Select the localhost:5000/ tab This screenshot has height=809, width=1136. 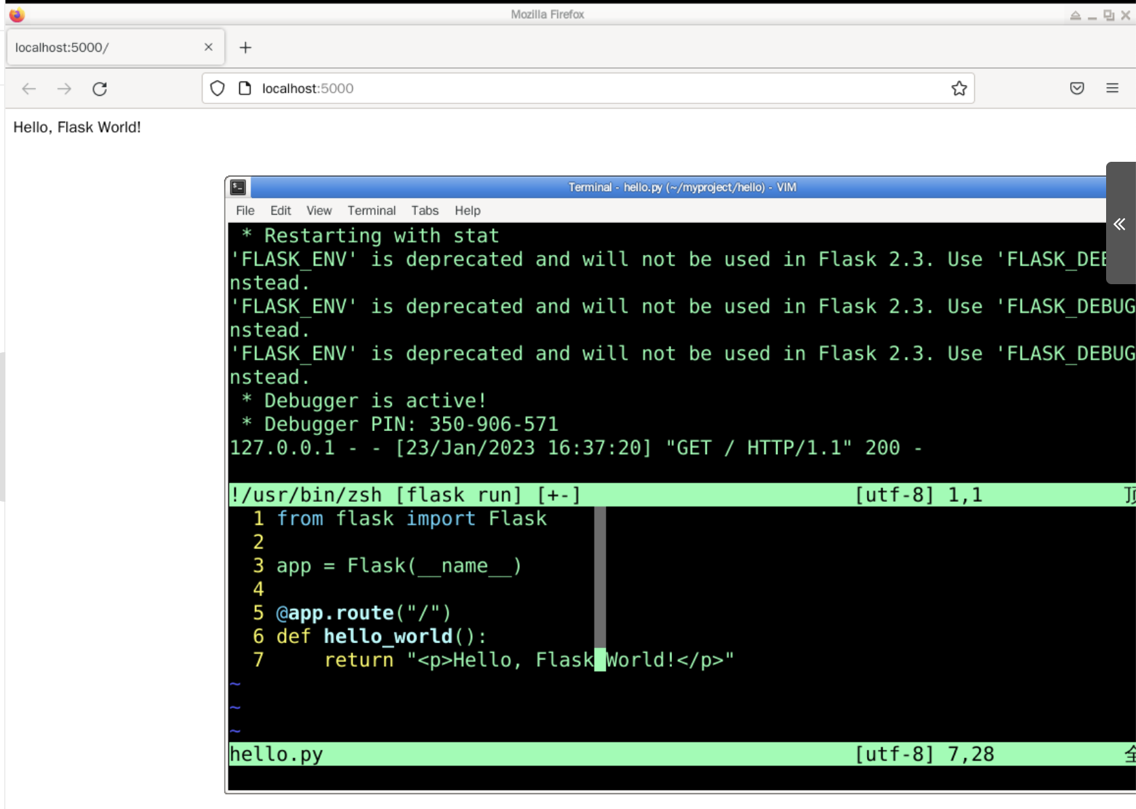click(x=115, y=47)
